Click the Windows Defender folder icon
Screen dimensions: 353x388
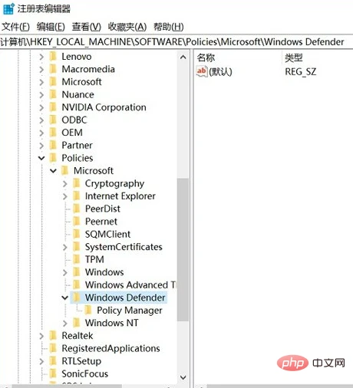click(76, 298)
